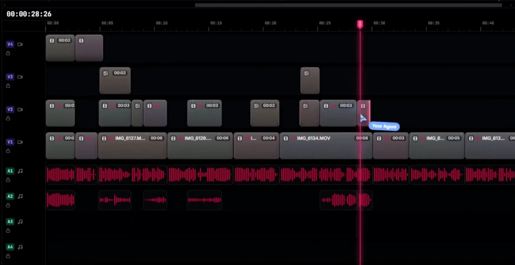Viewport: 515px width, 265px height.
Task: Toggle the V2 track camera icon
Action: [x=20, y=109]
